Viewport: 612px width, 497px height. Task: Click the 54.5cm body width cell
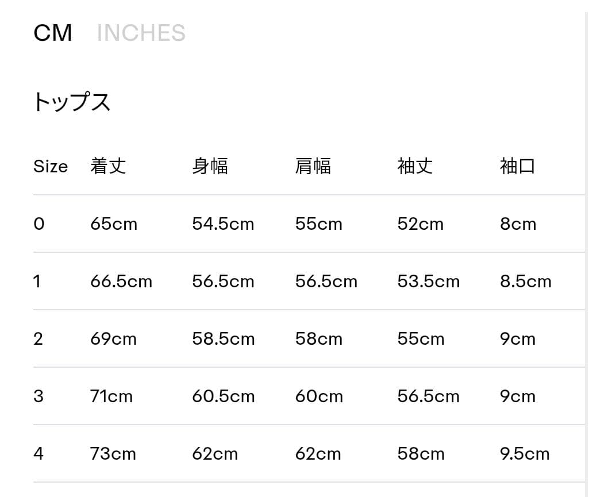coord(223,224)
